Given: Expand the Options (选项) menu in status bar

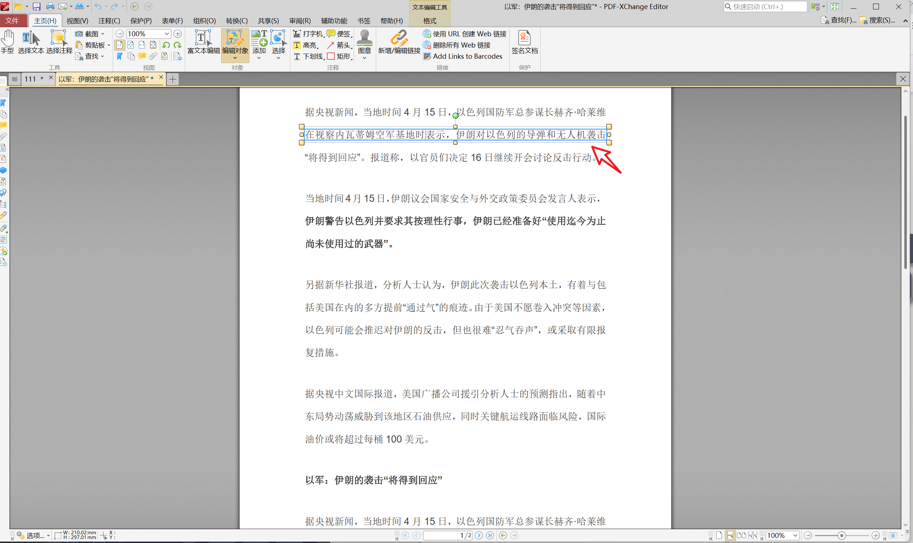Looking at the screenshot, I should click(33, 535).
